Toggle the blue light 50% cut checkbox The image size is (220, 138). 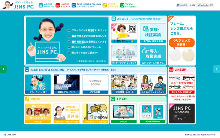tap(69, 30)
